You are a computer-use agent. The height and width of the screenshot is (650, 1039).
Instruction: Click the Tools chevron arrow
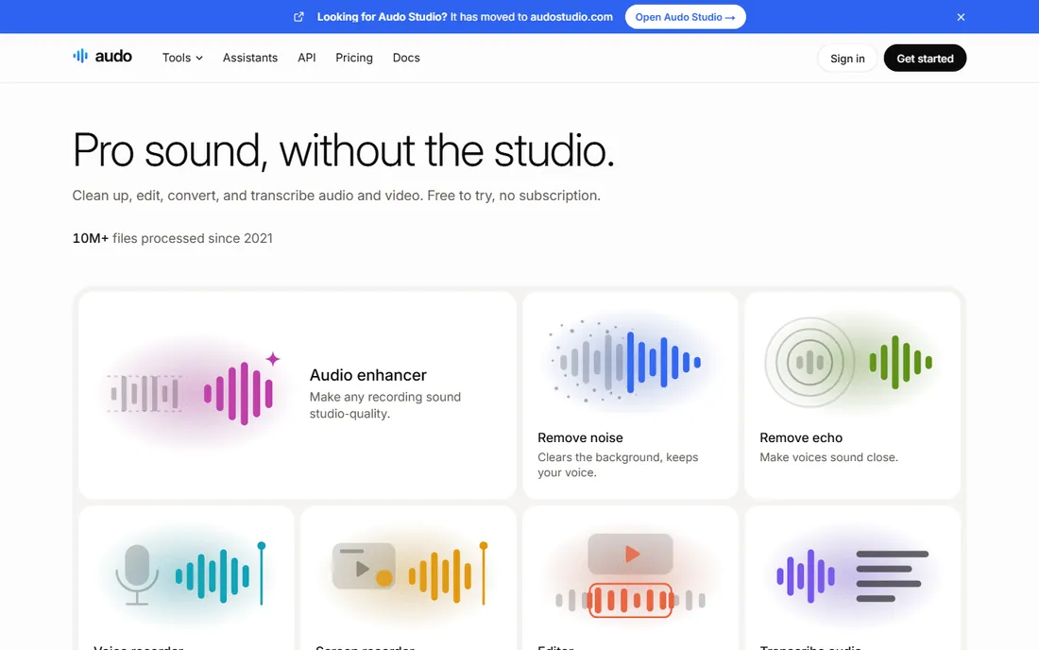(198, 59)
